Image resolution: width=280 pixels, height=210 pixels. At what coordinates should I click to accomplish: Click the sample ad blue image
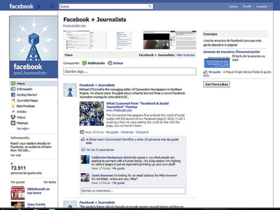[x=217, y=62]
